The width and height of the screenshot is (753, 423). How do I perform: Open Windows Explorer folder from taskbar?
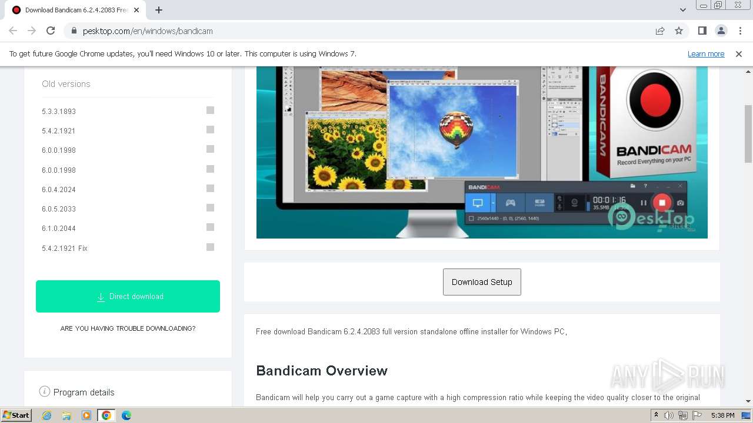pos(66,415)
